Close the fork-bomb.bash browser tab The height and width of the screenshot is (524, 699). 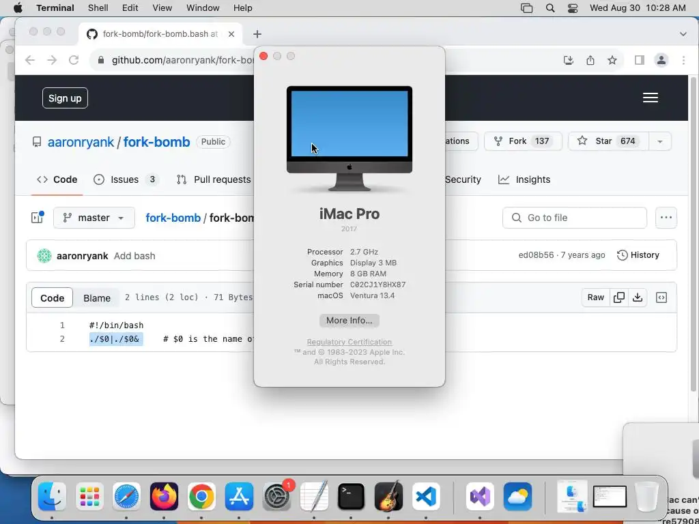tap(231, 34)
